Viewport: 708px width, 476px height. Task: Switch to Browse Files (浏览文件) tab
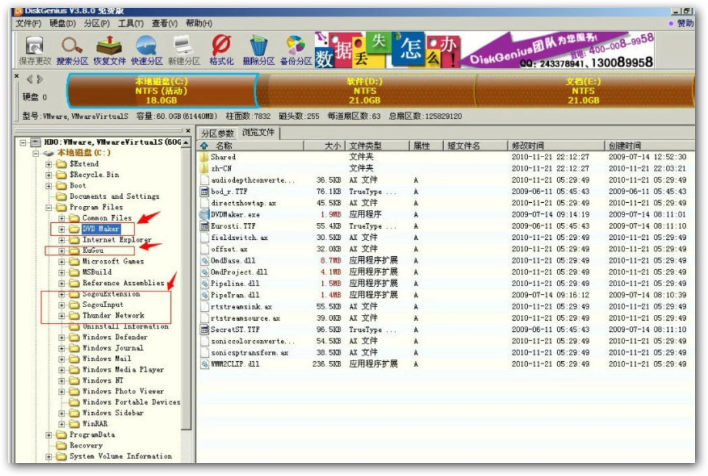point(258,132)
